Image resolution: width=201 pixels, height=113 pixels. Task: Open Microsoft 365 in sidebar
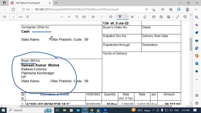(x=197, y=56)
